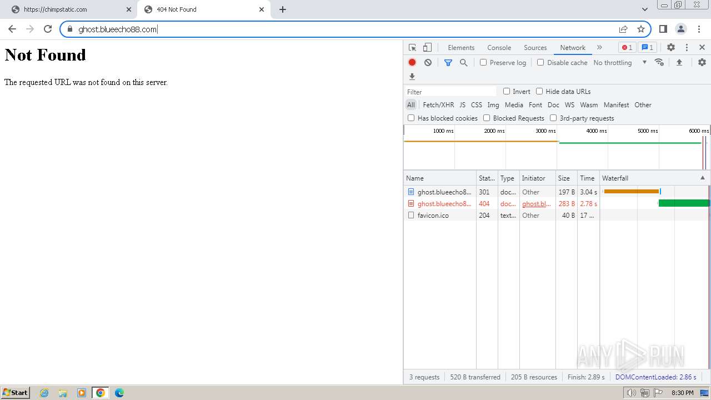Open the No throttling dropdown
Image resolution: width=711 pixels, height=400 pixels.
coord(620,63)
